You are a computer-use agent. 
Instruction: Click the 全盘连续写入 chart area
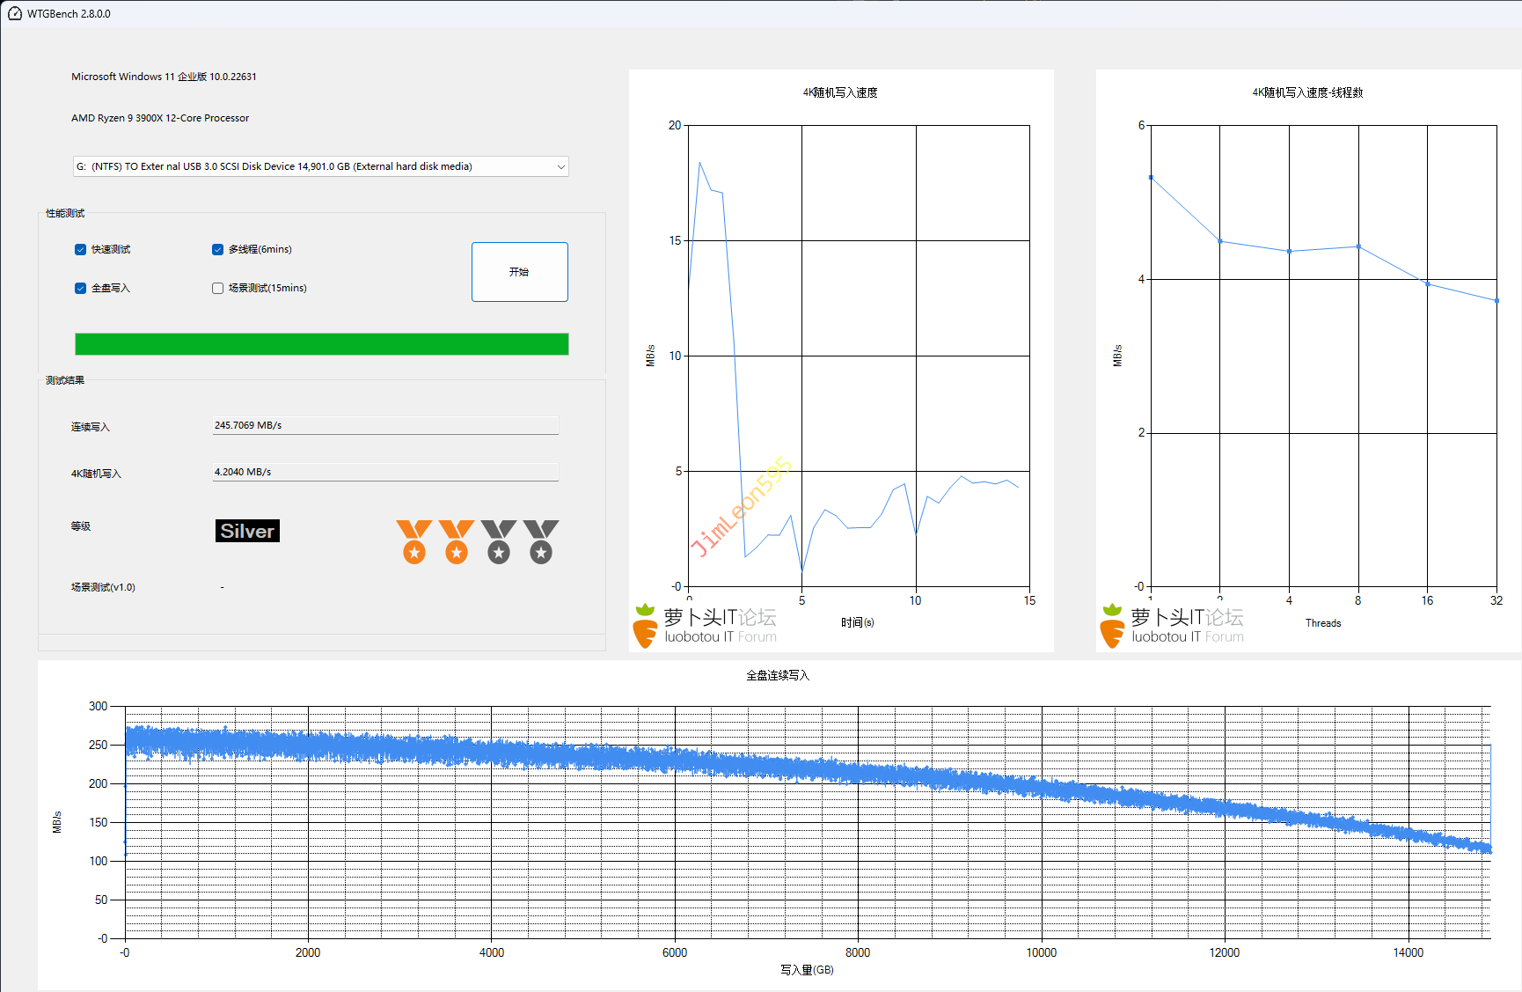(807, 821)
